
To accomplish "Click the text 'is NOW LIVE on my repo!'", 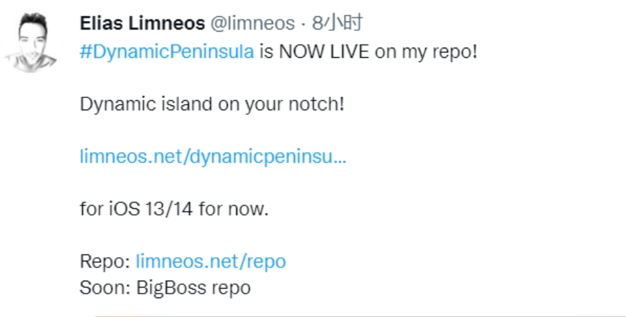I will (x=368, y=52).
